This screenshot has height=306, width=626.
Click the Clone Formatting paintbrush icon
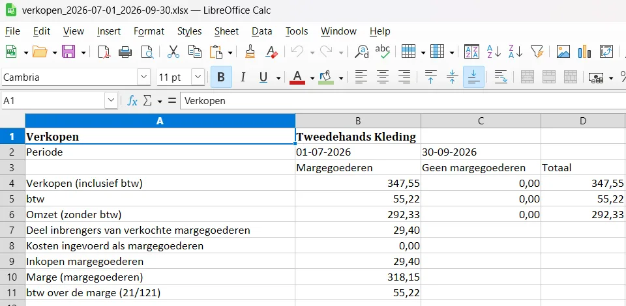[x=250, y=52]
